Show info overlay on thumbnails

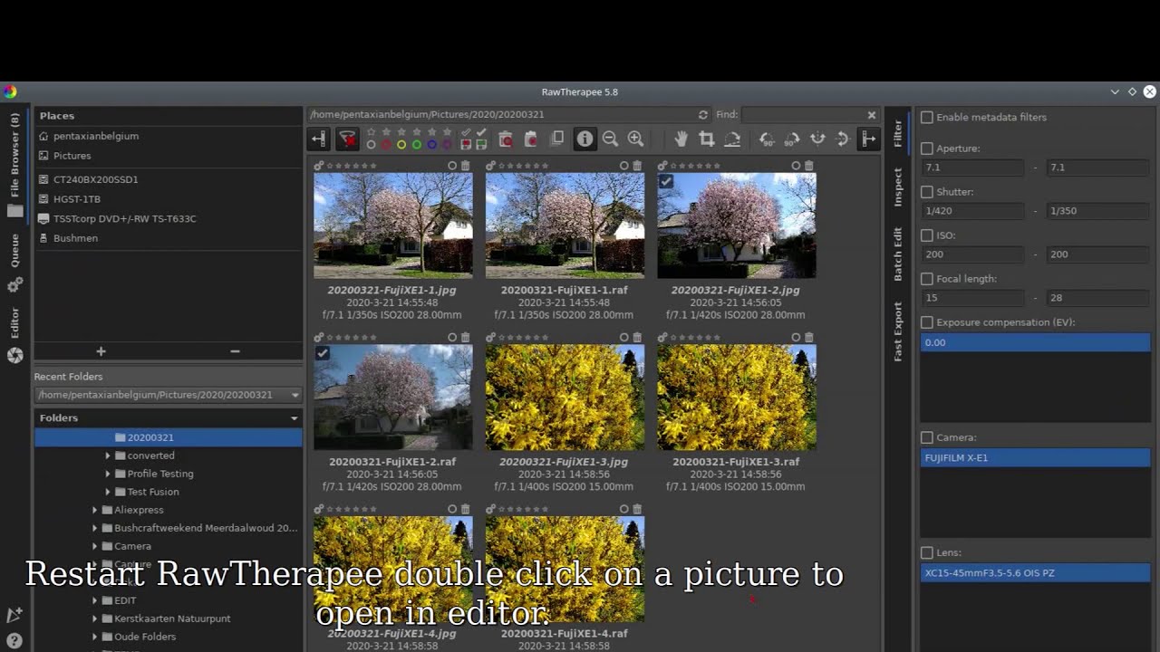click(x=585, y=139)
